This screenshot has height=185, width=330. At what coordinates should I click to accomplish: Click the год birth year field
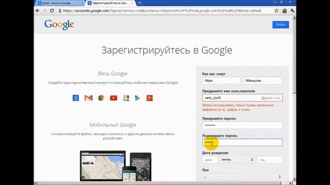(269, 160)
